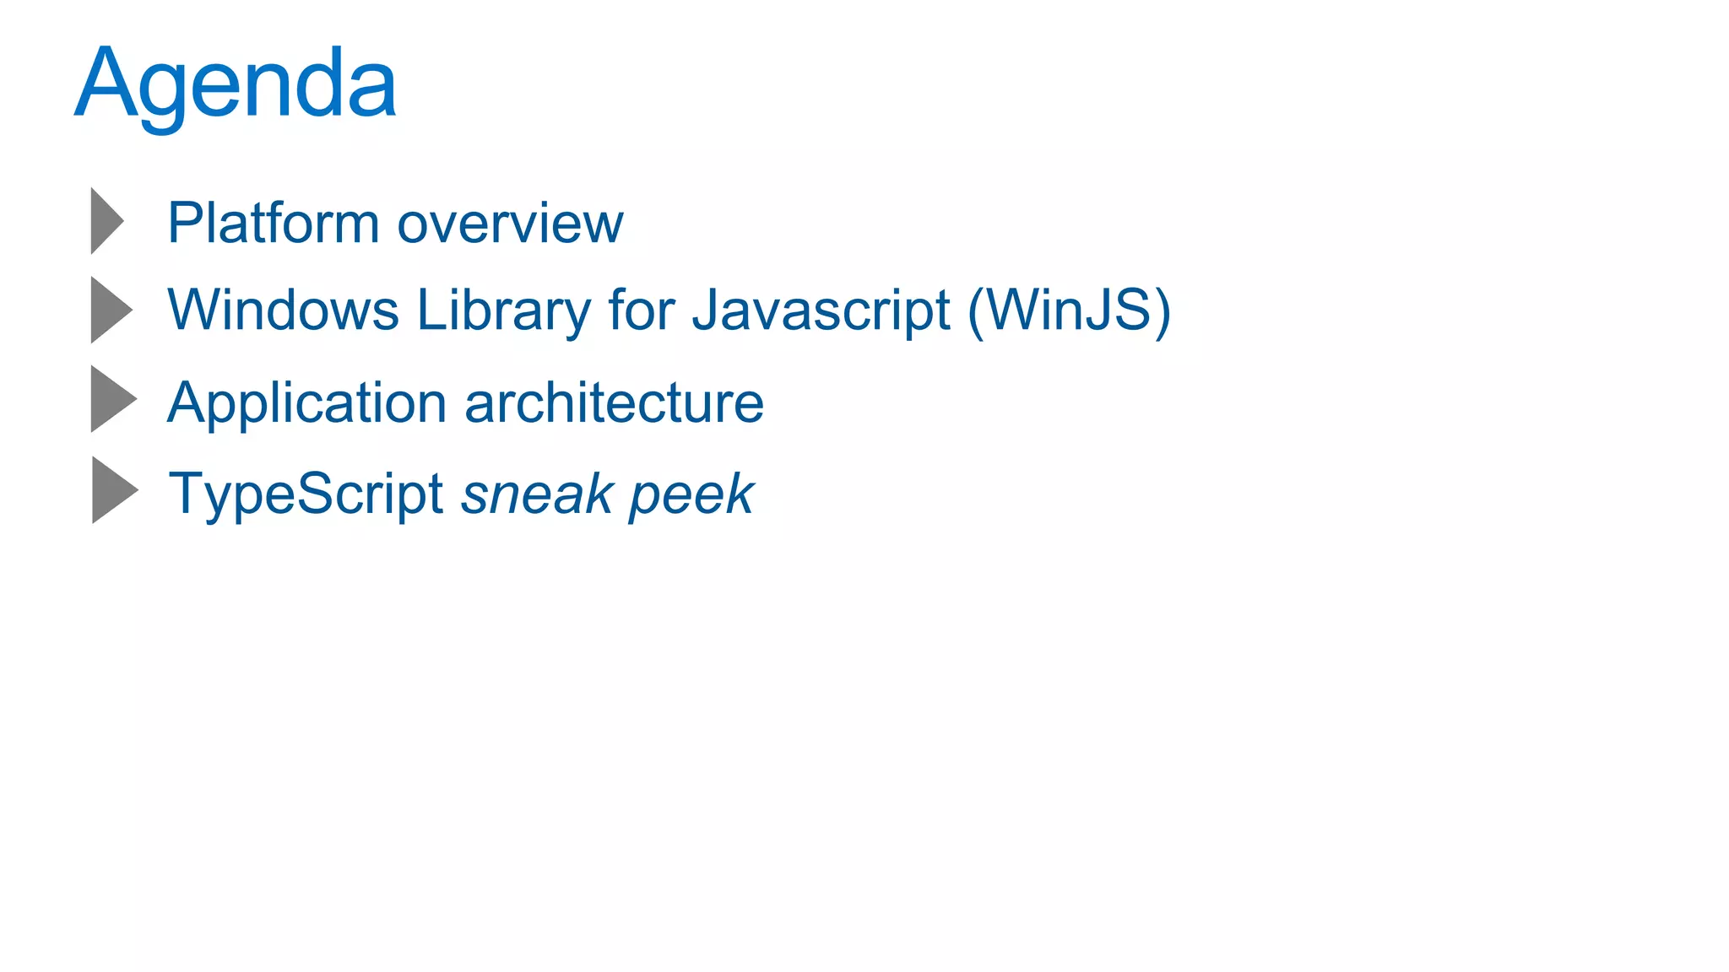
Task: Click the Agenda slide title
Action: click(236, 84)
